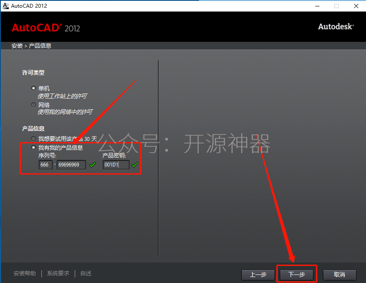This screenshot has width=366, height=283.
Task: Click the serial number field containing 666
Action: click(46, 165)
